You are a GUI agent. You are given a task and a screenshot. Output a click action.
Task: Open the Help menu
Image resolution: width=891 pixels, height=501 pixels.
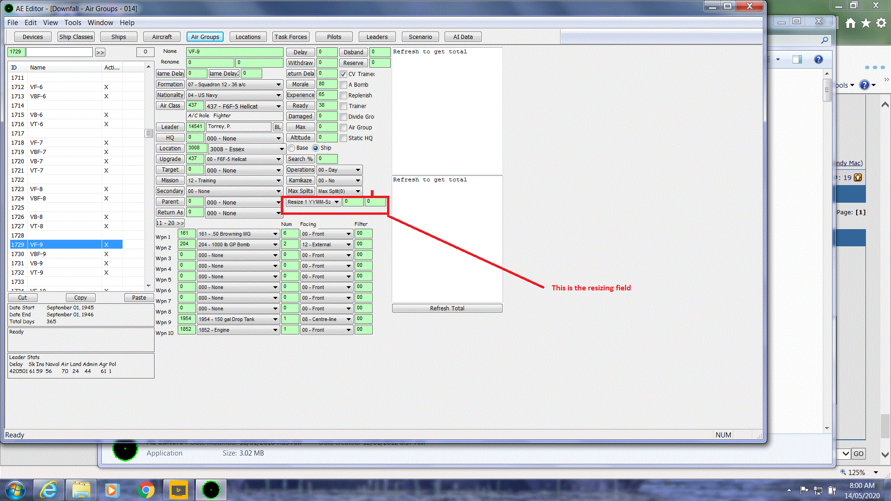[127, 23]
